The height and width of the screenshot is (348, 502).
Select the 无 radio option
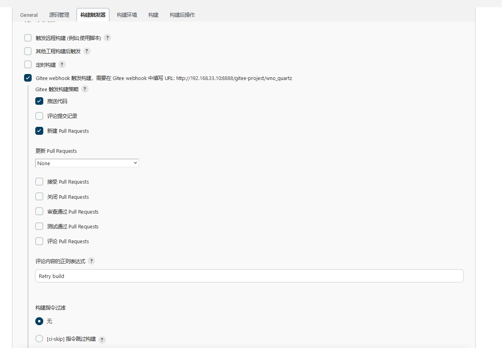pos(39,321)
